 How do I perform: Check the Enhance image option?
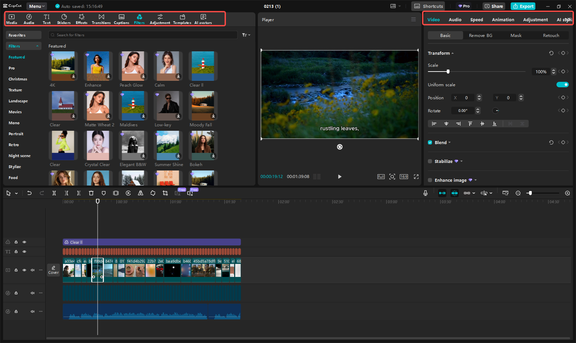point(430,180)
